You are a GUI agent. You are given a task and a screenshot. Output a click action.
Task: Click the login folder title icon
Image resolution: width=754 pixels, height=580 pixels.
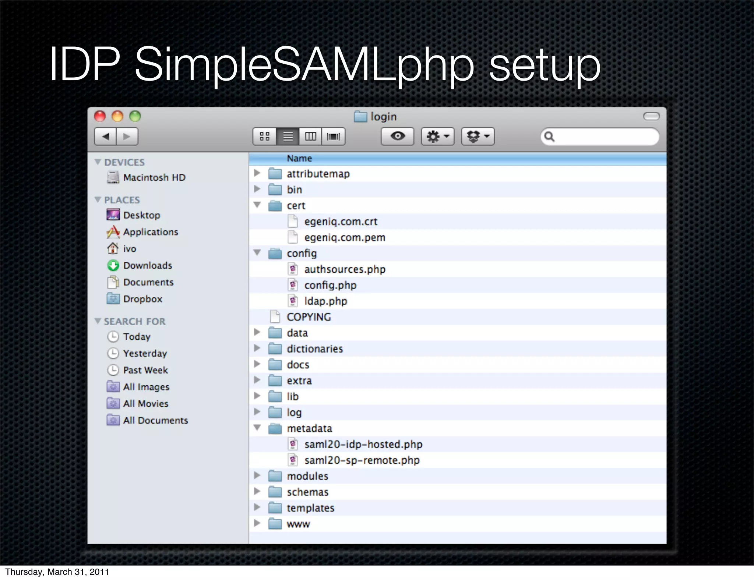[360, 117]
